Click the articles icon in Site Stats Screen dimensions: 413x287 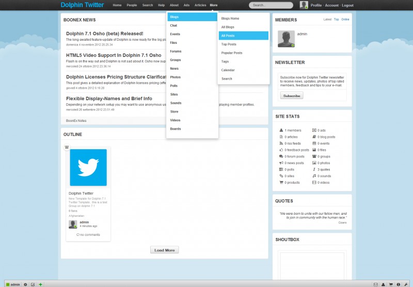(x=281, y=137)
